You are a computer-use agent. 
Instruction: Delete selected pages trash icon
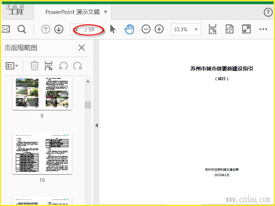34,66
